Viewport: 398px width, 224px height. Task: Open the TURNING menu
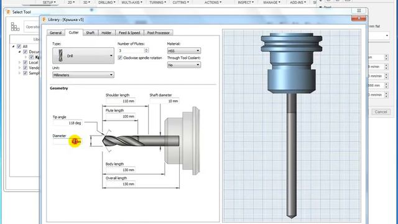pos(157,2)
